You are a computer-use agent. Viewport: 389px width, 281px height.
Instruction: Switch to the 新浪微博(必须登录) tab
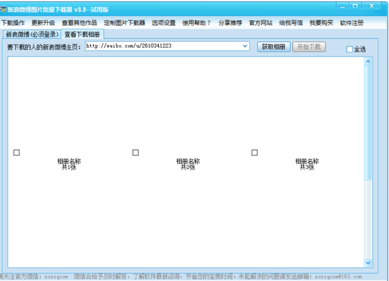(x=32, y=34)
